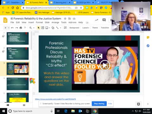Open the YouTube link in speaker notes
Viewport: 152px width, 114px height.
pyautogui.click(x=55, y=99)
